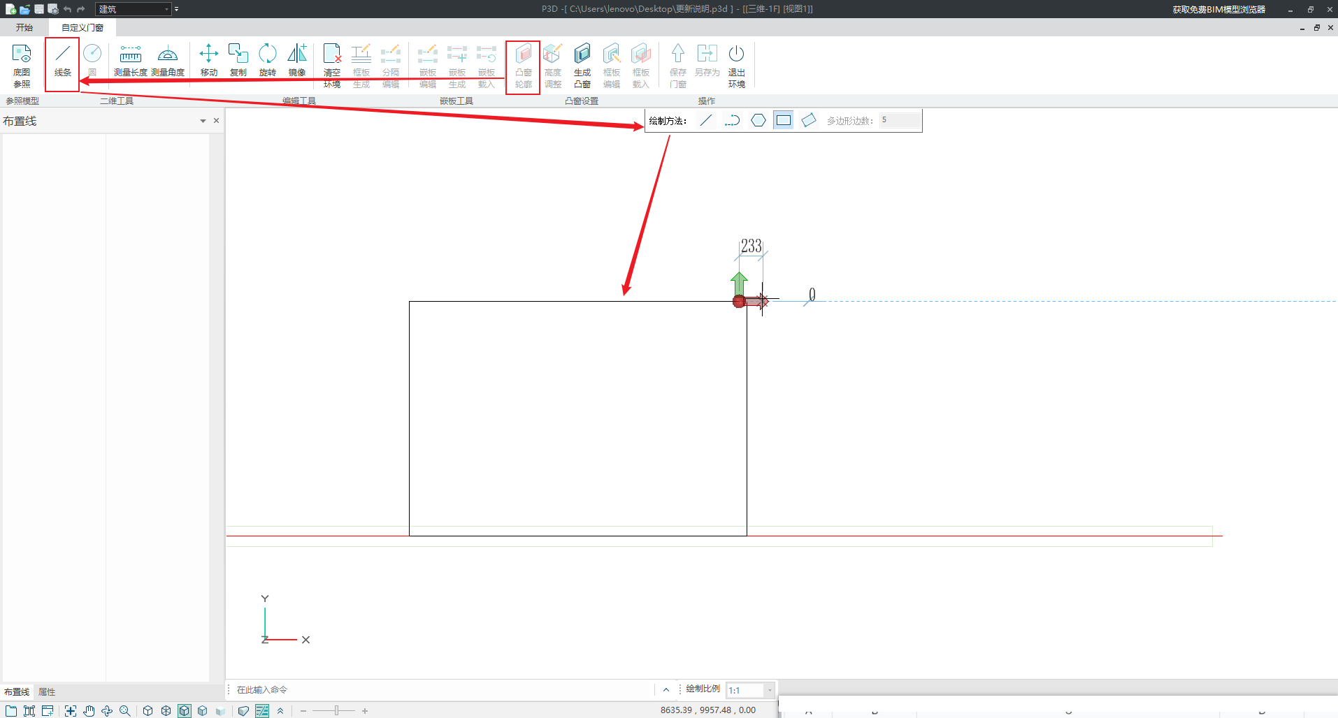Click the 凸窗轮廓 bay window outline tool

[524, 66]
